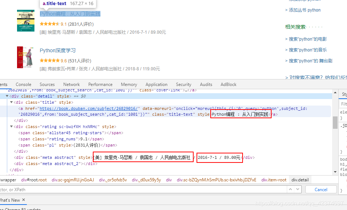The height and width of the screenshot is (210, 347).
Task: Collapse the div class="title" node
Action: [x=11, y=102]
